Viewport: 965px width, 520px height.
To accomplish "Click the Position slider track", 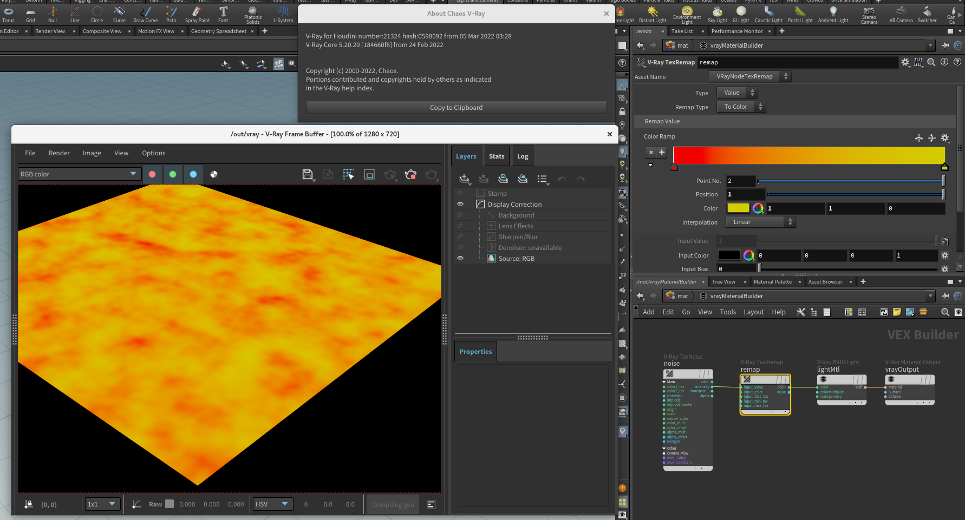I will pyautogui.click(x=856, y=194).
